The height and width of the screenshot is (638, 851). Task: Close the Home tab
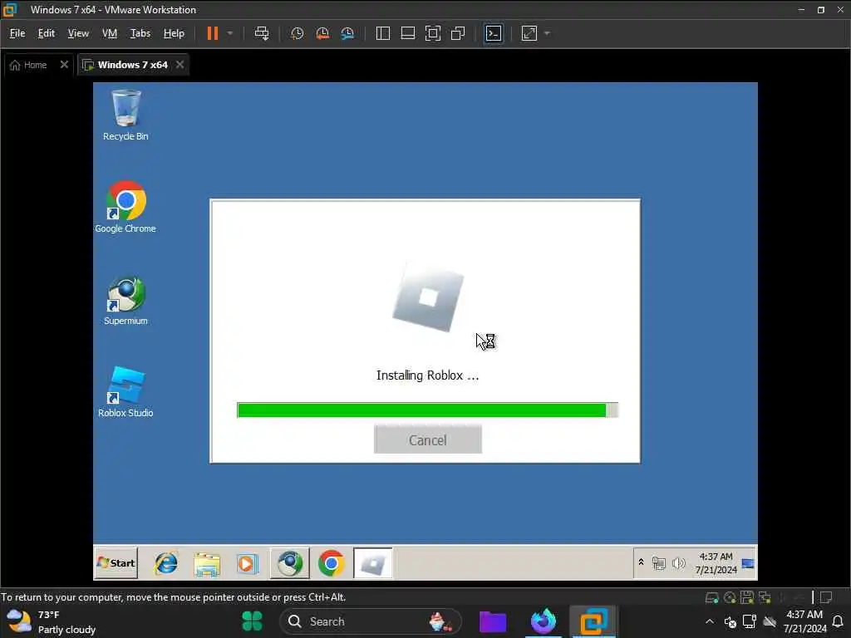click(64, 65)
